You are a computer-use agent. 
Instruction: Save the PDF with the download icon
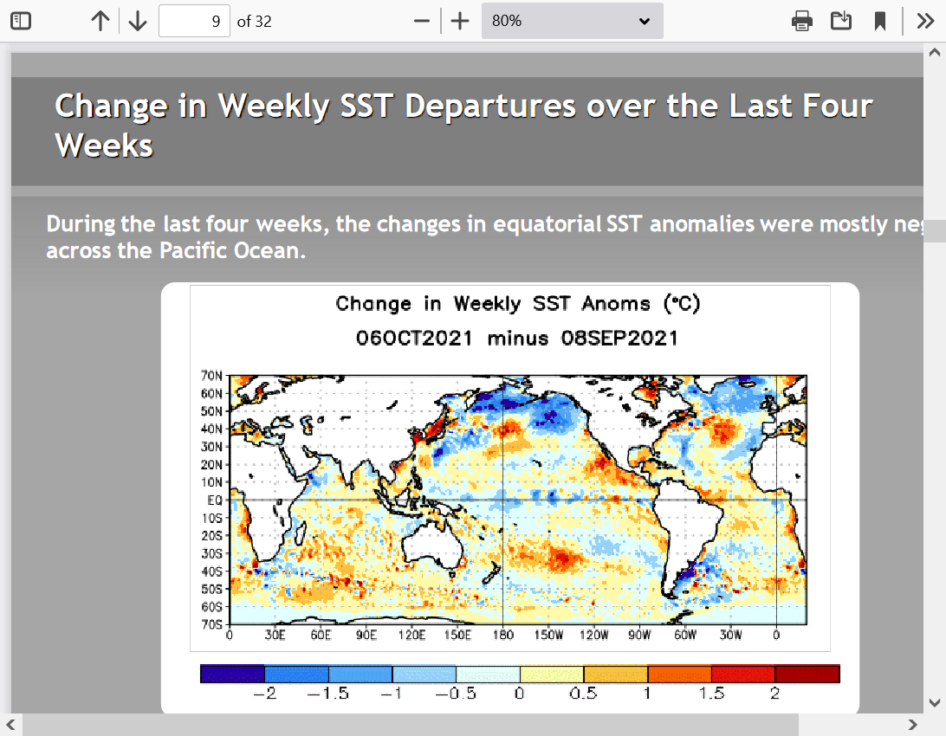pos(841,21)
